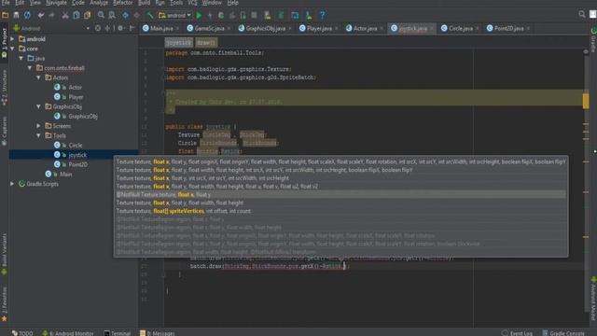Click the draw() breadcrumb in editor
The width and height of the screenshot is (597, 336).
pos(206,43)
